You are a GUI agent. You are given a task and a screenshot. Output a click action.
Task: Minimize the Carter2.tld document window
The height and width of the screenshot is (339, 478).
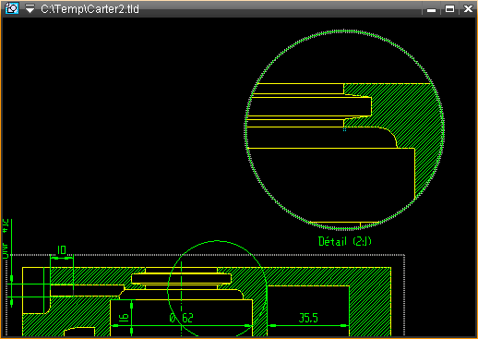click(x=431, y=9)
